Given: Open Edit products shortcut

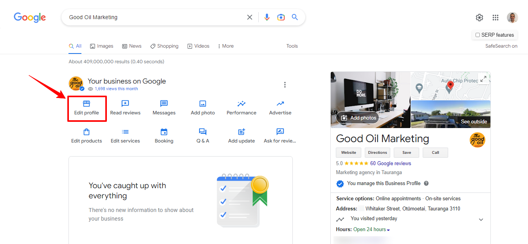Looking at the screenshot, I should (86, 136).
